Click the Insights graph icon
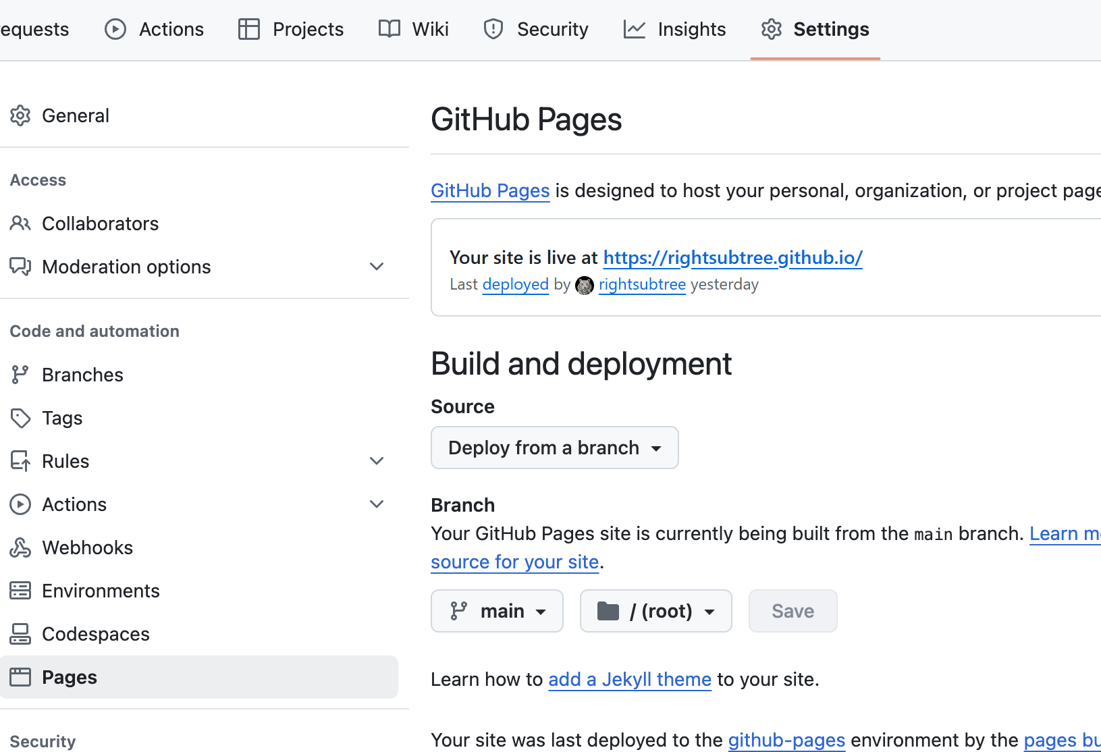1101x752 pixels. 635,29
